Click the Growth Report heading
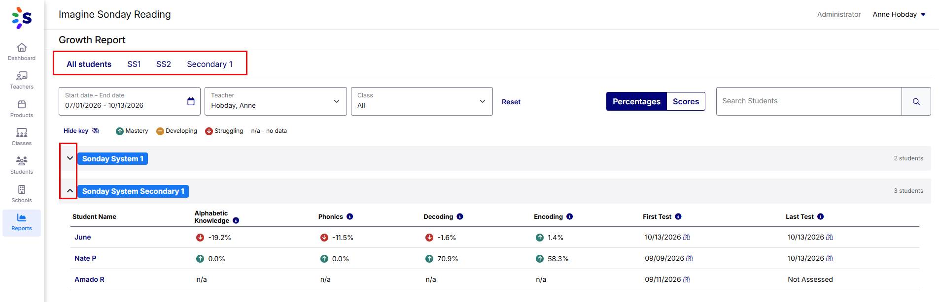 coord(92,40)
